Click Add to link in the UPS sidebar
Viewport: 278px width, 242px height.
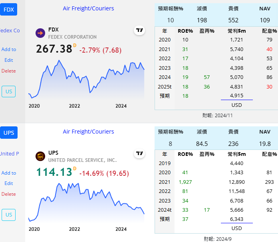9,173
